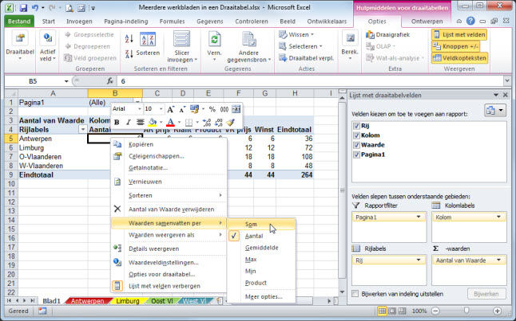Click the Save icon in quick access toolbar
The image size is (516, 321).
pos(23,8)
